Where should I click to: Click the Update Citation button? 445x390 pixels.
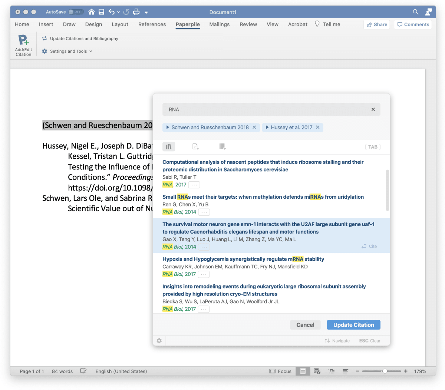[353, 325]
